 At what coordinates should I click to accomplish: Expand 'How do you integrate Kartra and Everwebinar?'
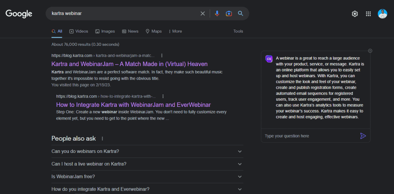pyautogui.click(x=147, y=189)
